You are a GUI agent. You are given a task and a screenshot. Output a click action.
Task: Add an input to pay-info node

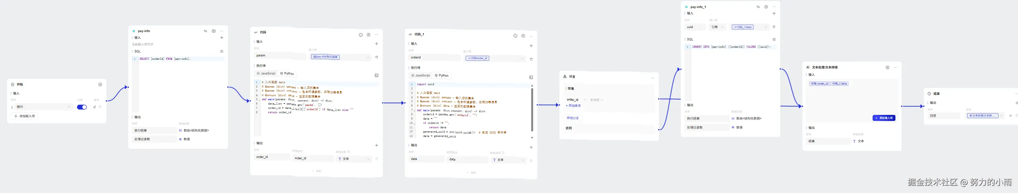[222, 38]
